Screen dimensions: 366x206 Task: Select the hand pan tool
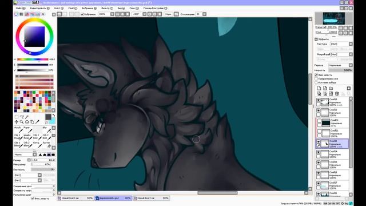32,122
